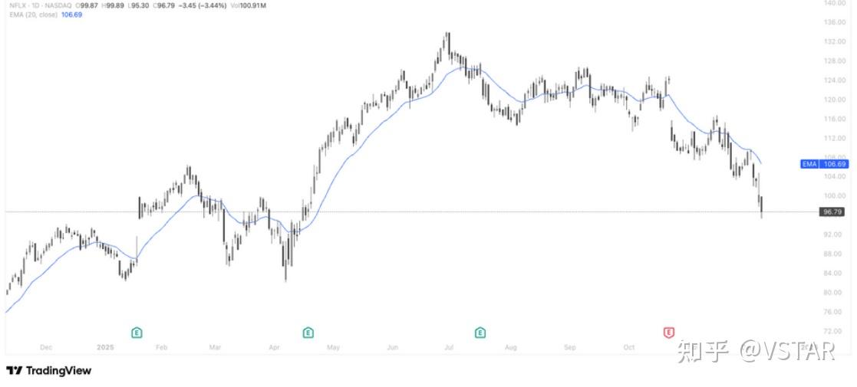Click the TradingView logo
857x387 pixels.
pos(49,371)
